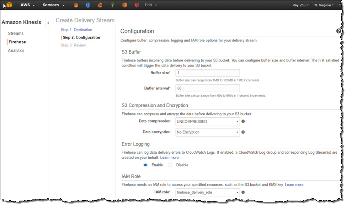
Task: Open the Services menu
Action: [x=53, y=5]
